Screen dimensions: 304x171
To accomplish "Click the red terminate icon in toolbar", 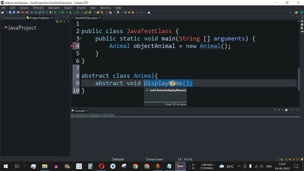I will click(23, 12).
